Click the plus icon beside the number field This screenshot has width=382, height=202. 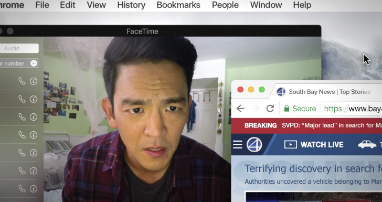tap(34, 63)
